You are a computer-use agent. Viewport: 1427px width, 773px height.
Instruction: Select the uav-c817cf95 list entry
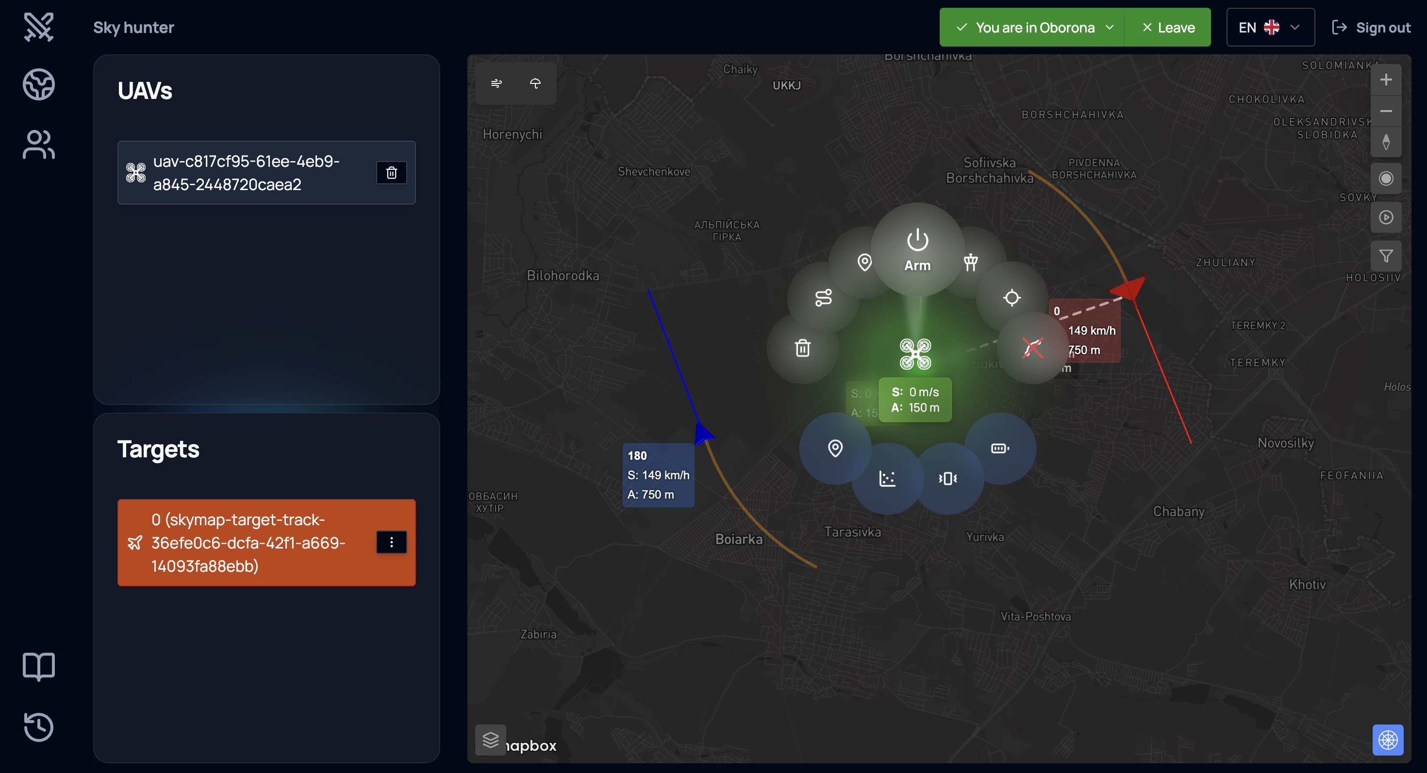[x=247, y=173]
